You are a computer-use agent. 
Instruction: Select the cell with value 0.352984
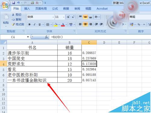[89, 69]
